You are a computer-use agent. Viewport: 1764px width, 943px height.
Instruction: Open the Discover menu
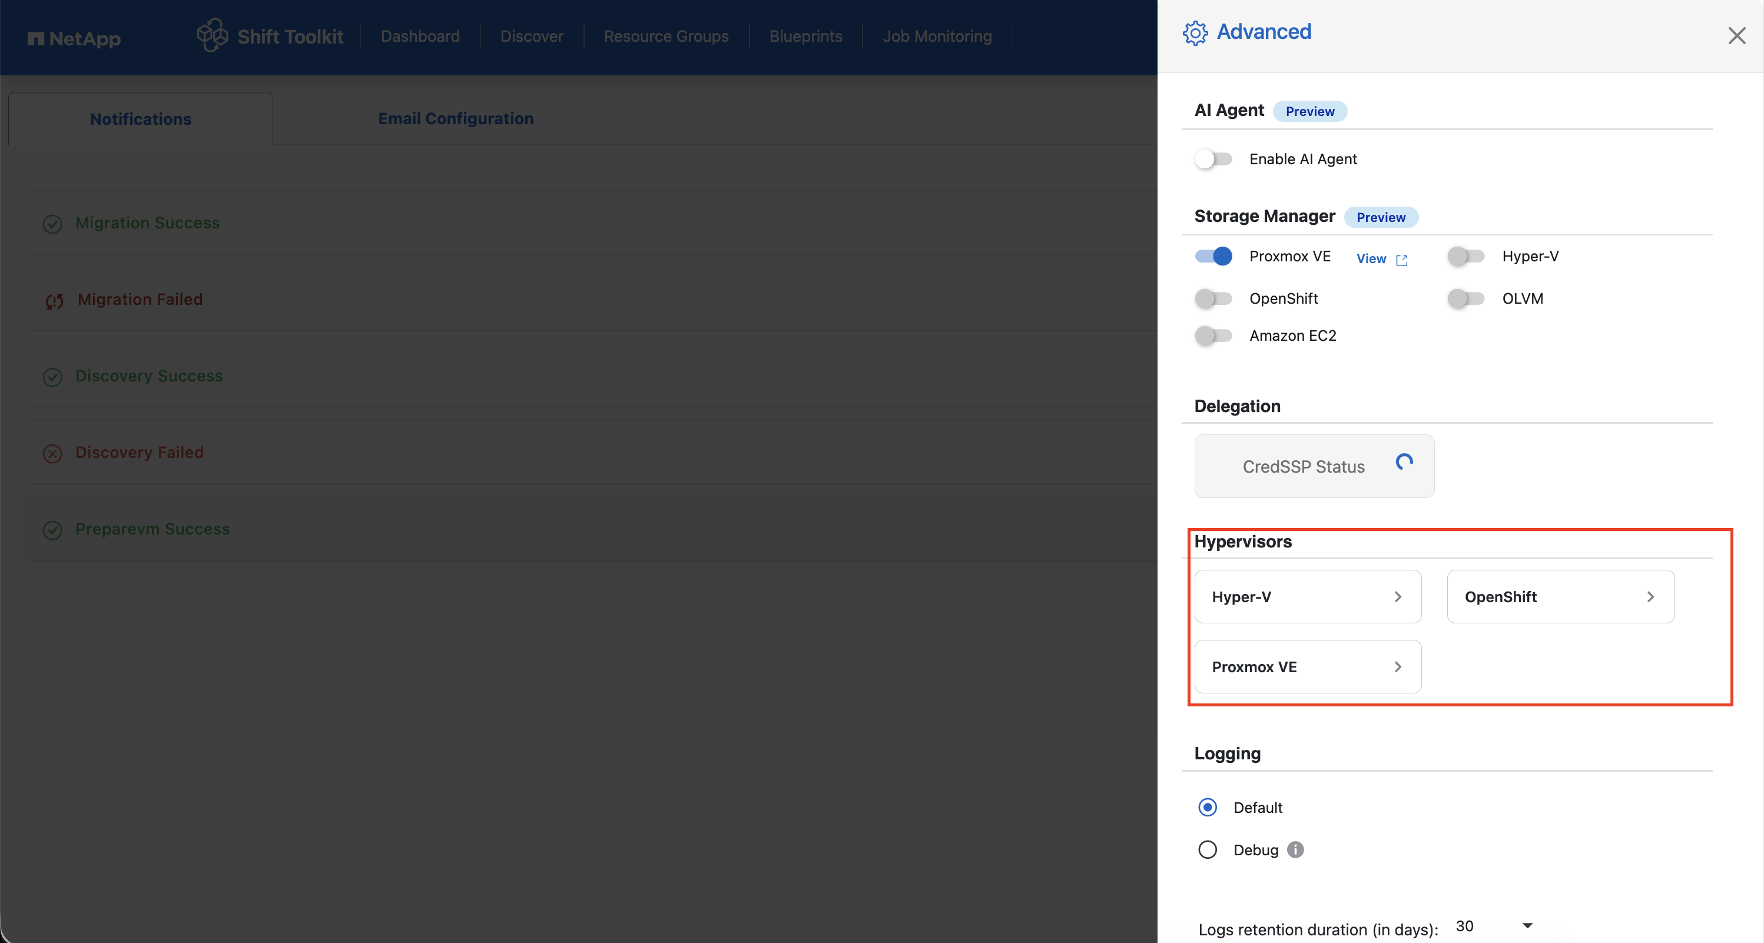point(532,36)
